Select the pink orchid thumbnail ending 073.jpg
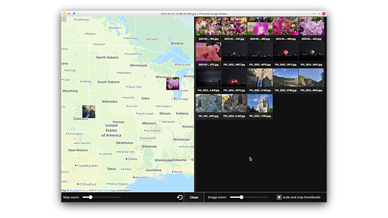 208,53
